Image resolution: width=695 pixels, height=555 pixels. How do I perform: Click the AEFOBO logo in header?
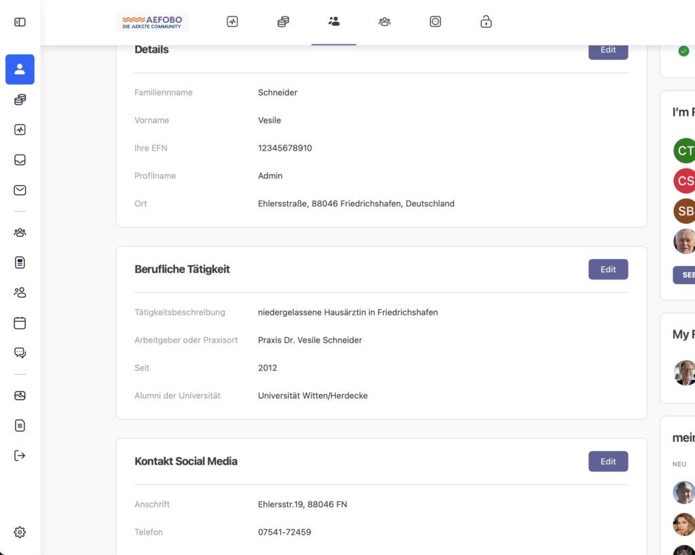[x=152, y=22]
